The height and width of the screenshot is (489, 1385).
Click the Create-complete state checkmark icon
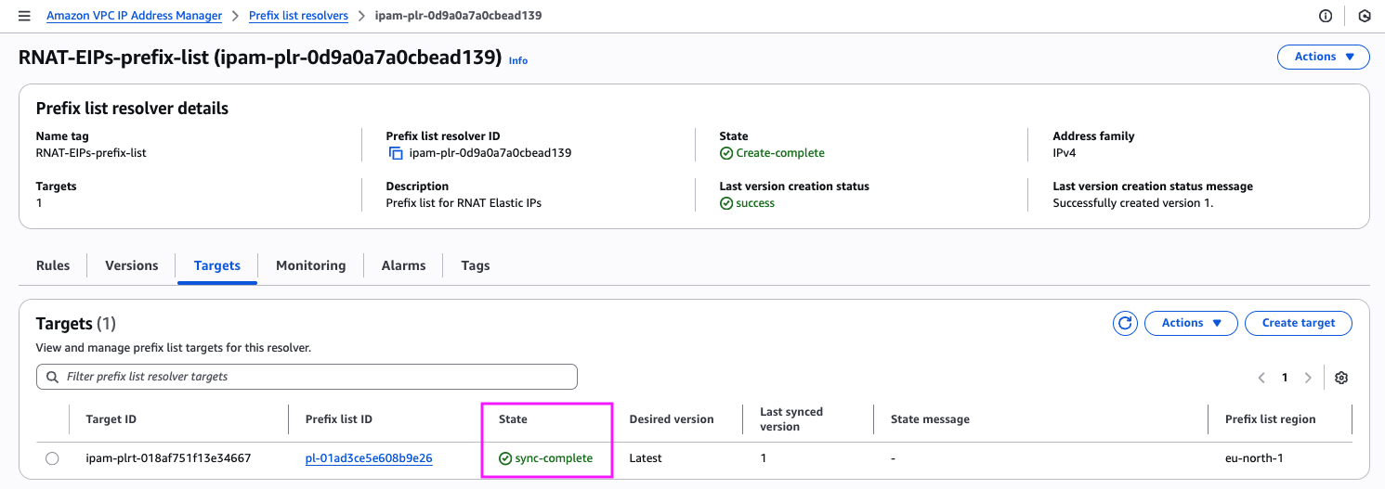(x=726, y=153)
